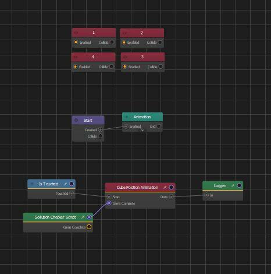
Task: Click the Created output port on Start node
Action: click(x=100, y=129)
